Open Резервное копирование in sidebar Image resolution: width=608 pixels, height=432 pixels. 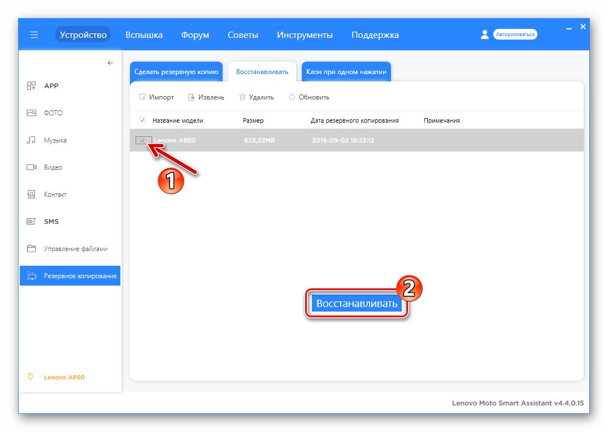click(70, 276)
